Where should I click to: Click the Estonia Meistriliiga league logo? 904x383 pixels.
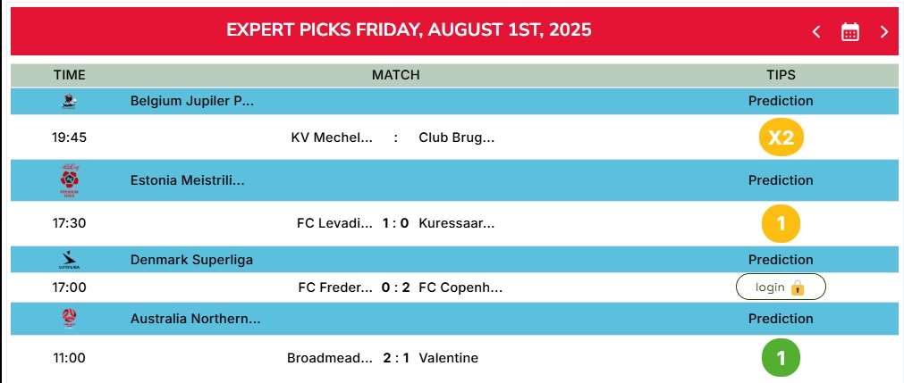point(69,181)
